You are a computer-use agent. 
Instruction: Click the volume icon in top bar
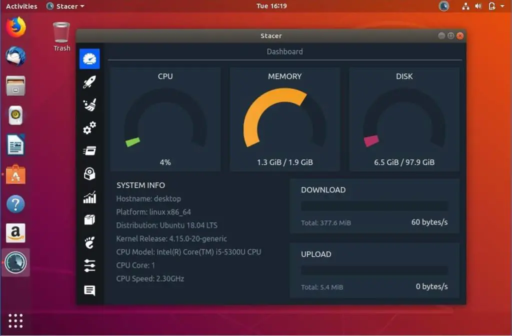point(478,6)
